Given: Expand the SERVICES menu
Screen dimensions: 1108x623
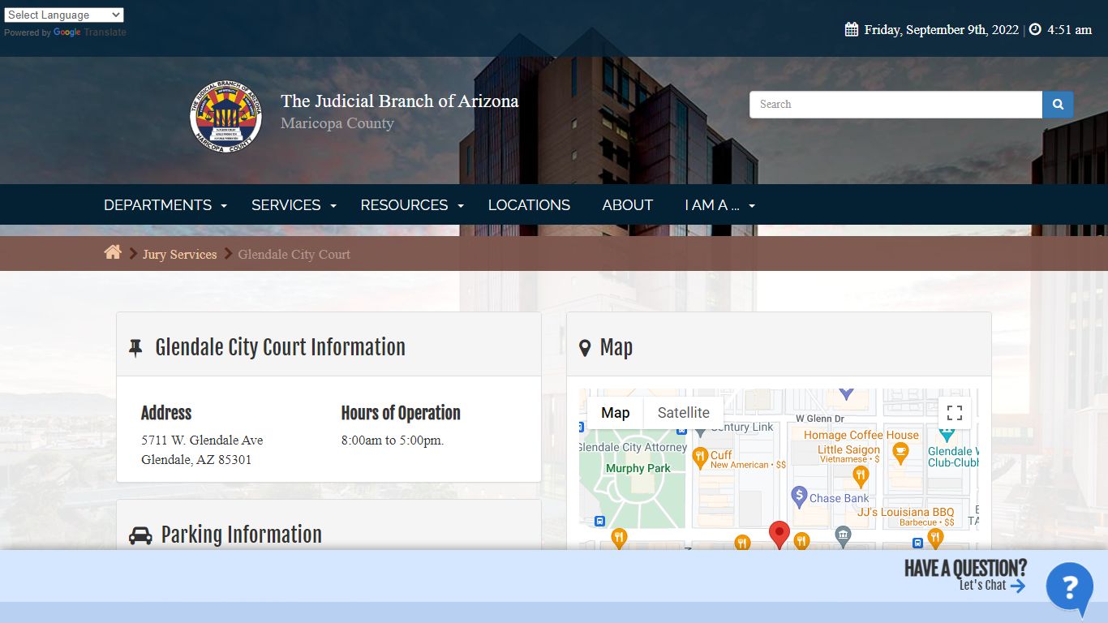Looking at the screenshot, I should coord(294,205).
